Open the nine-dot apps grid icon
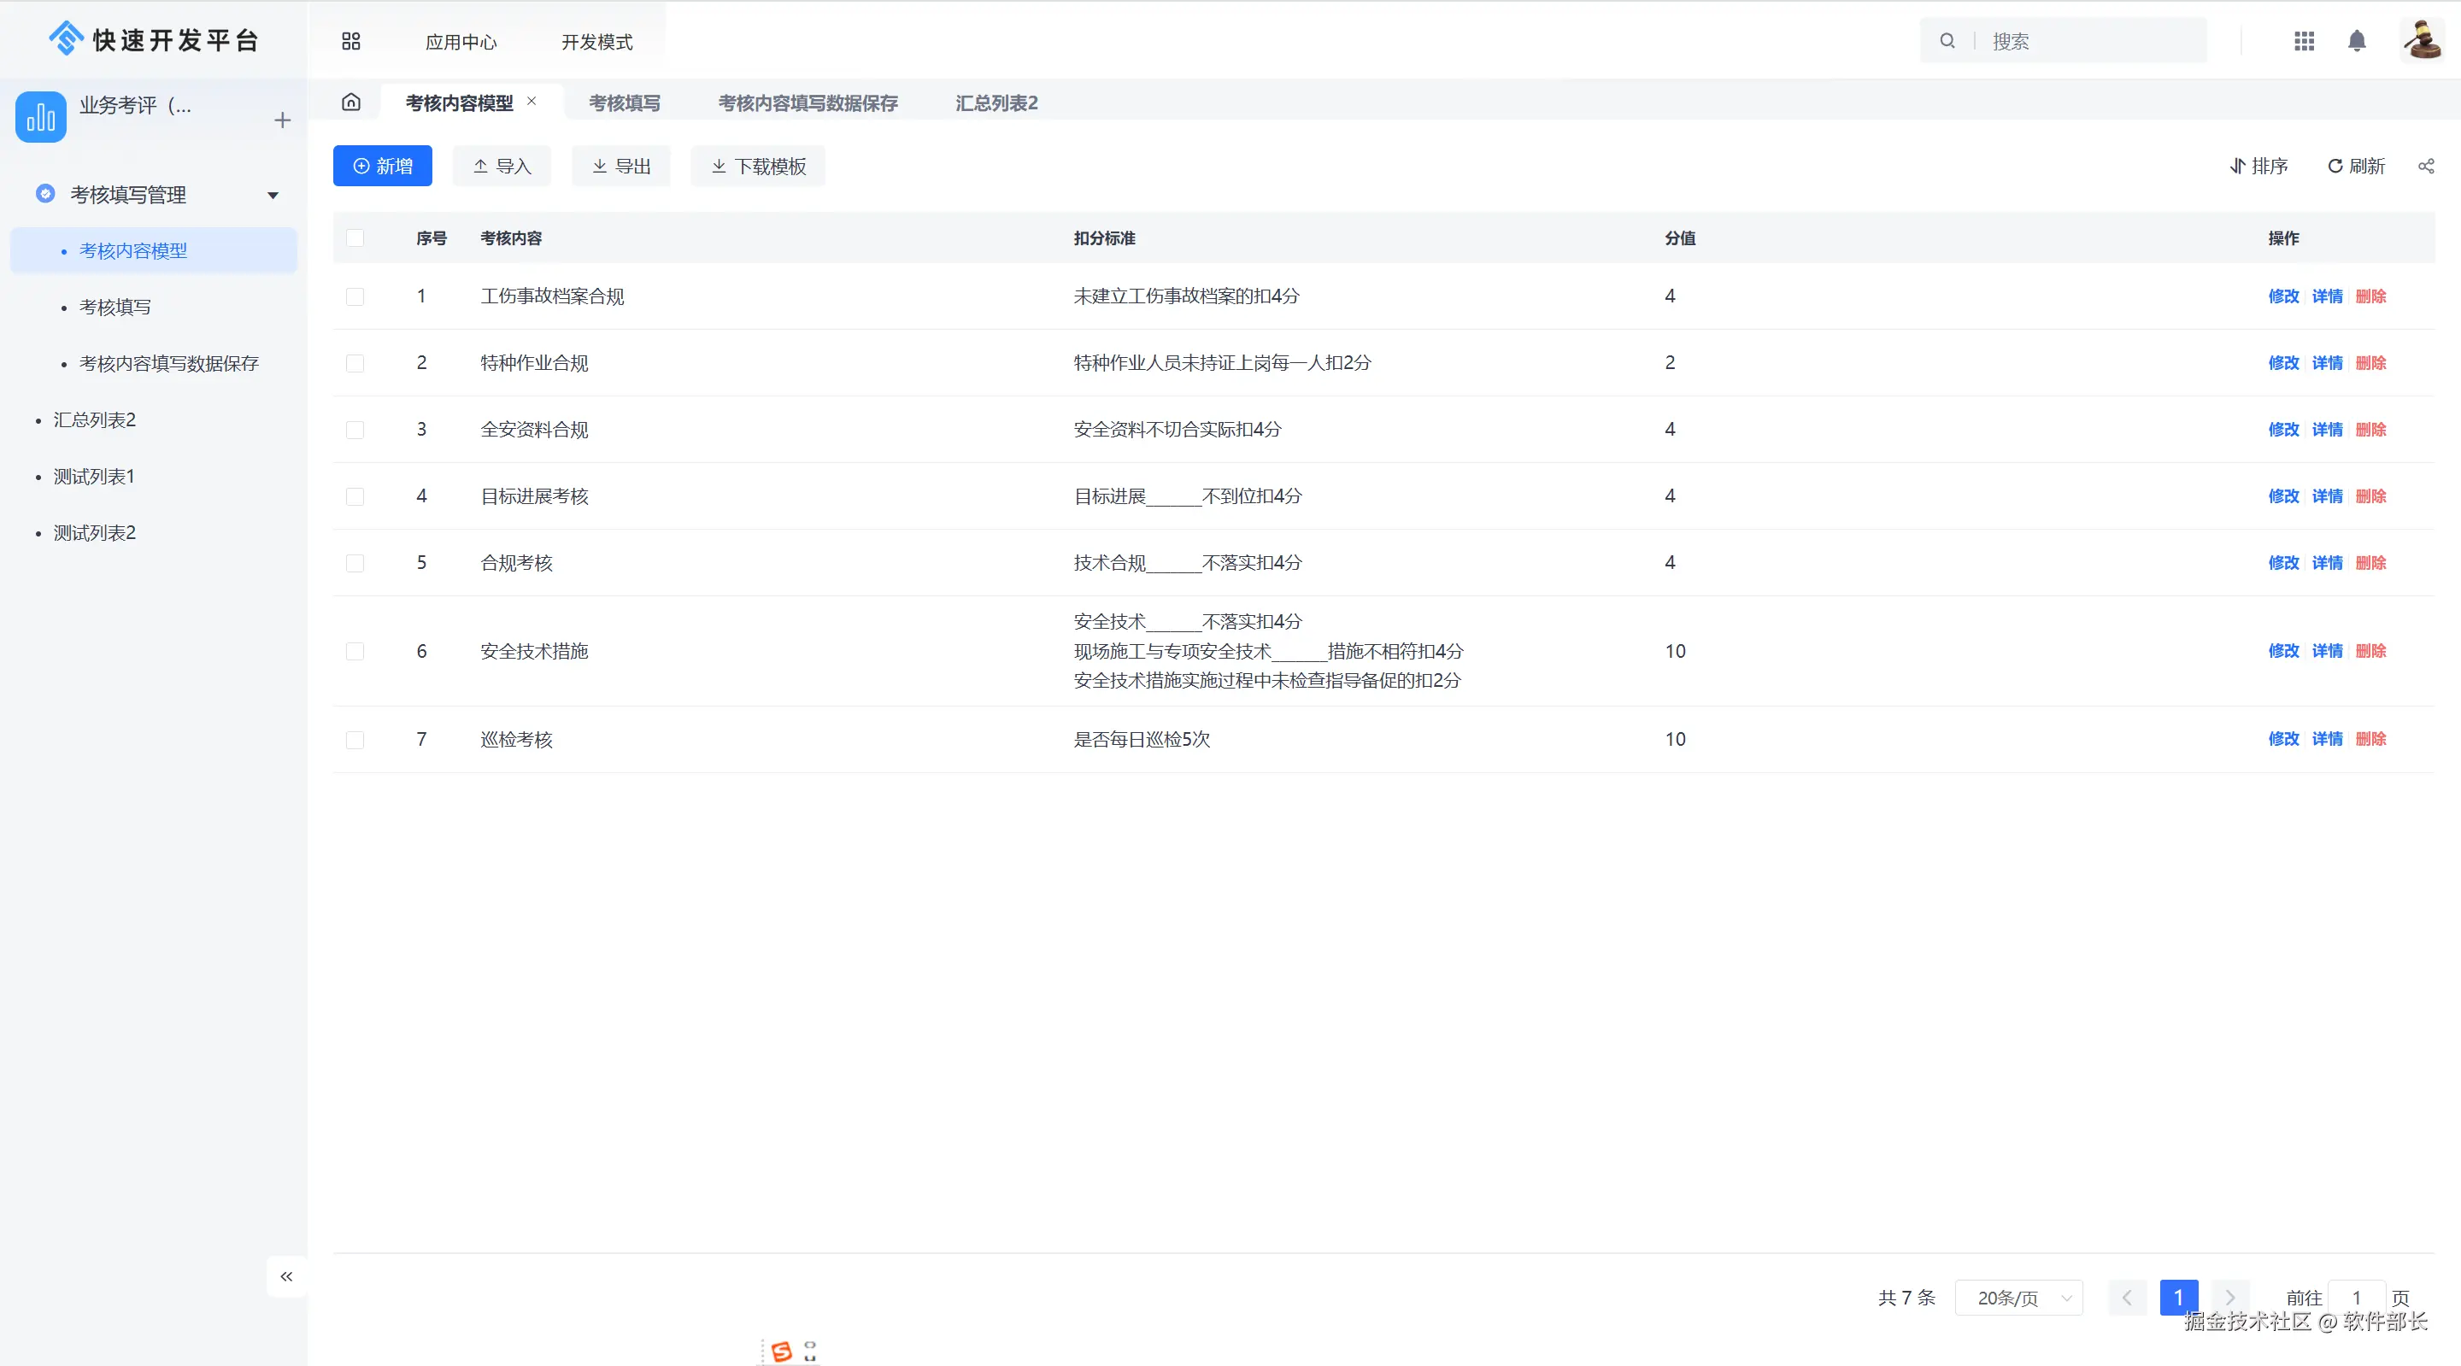The height and width of the screenshot is (1366, 2461). 2304,41
